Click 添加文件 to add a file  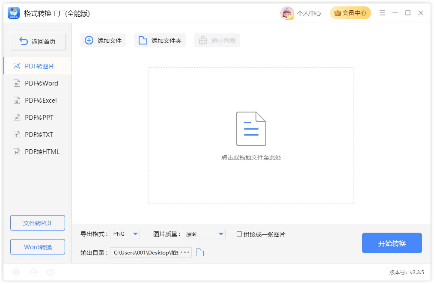(x=103, y=40)
